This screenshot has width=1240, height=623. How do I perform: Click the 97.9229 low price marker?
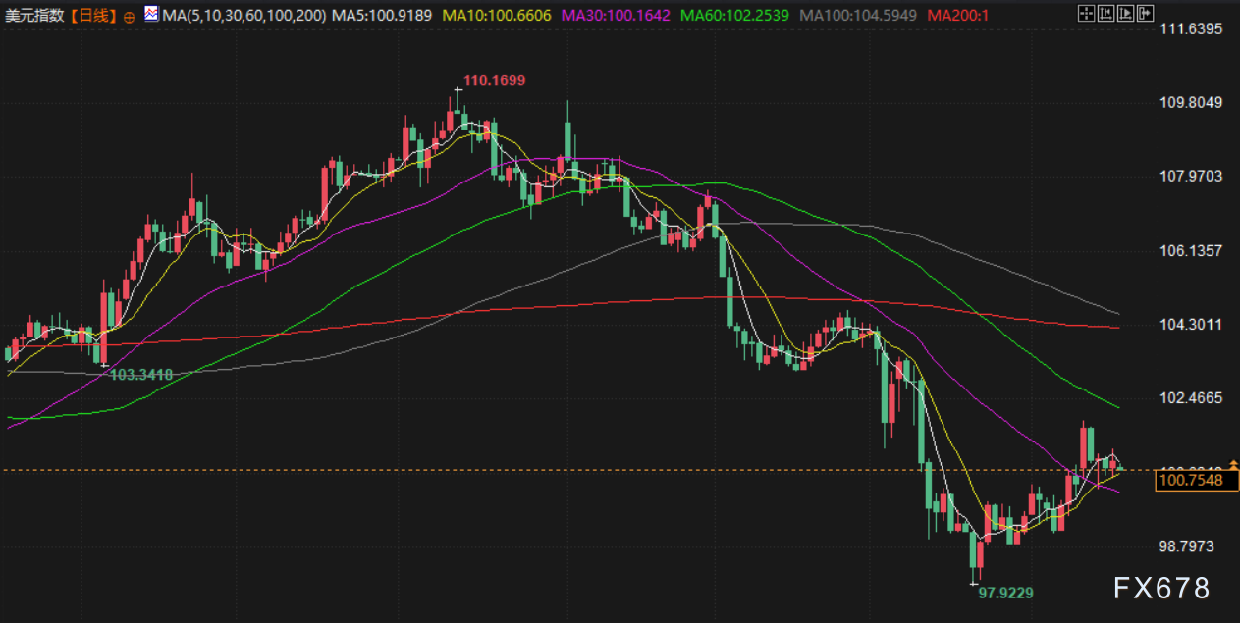1003,593
